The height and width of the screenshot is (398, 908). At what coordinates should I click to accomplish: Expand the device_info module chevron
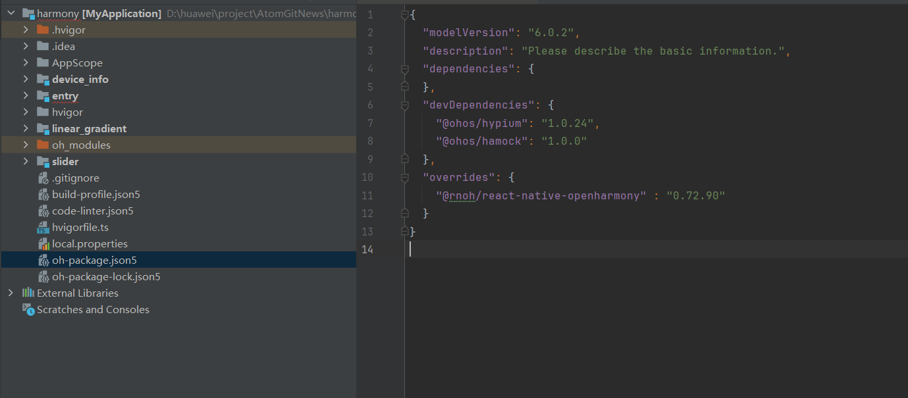click(26, 79)
